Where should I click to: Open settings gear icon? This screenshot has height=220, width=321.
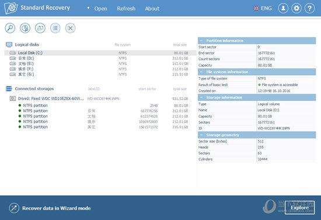coord(296,8)
